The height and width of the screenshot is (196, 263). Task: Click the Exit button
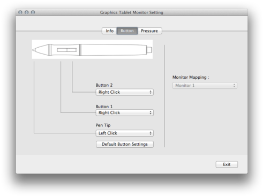pyautogui.click(x=227, y=164)
